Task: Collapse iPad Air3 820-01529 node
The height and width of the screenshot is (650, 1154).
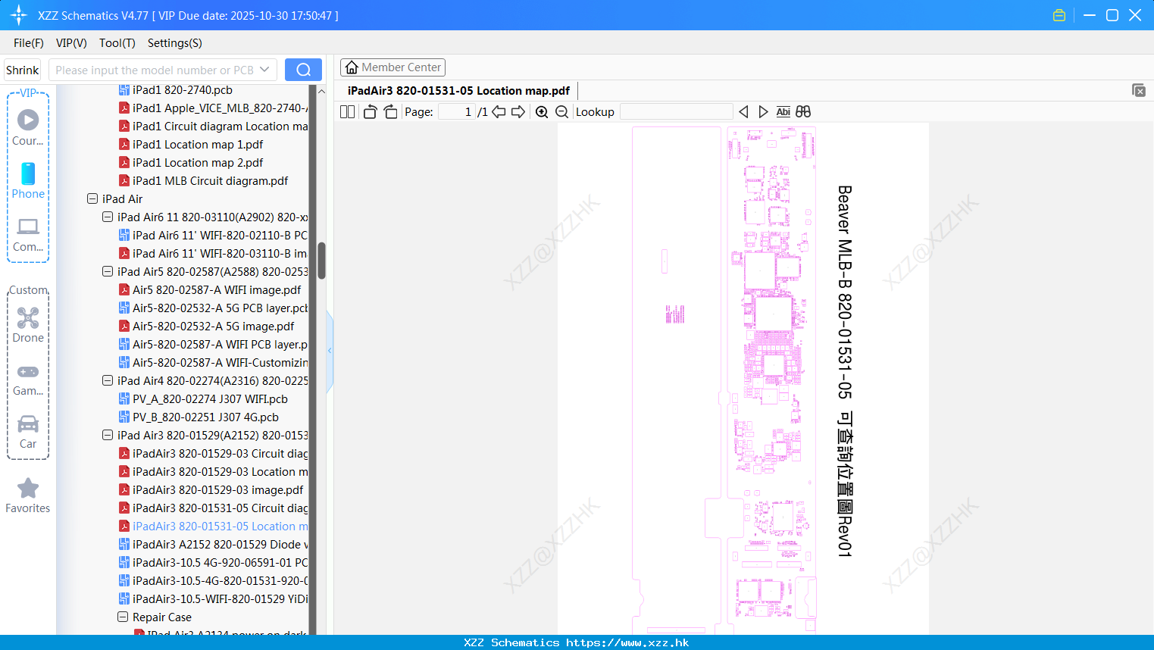Action: (x=108, y=436)
